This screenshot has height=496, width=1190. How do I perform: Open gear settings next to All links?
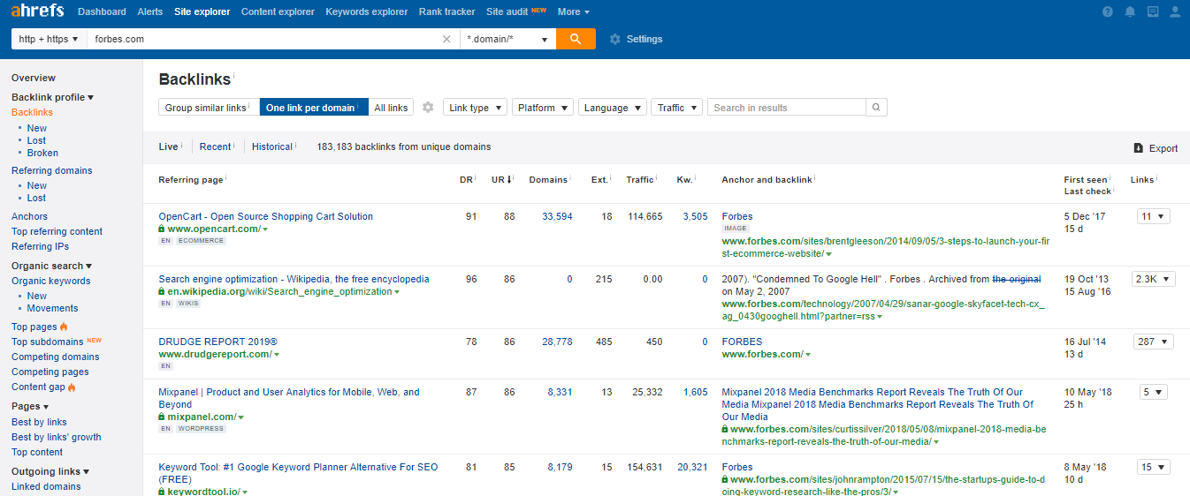click(428, 108)
